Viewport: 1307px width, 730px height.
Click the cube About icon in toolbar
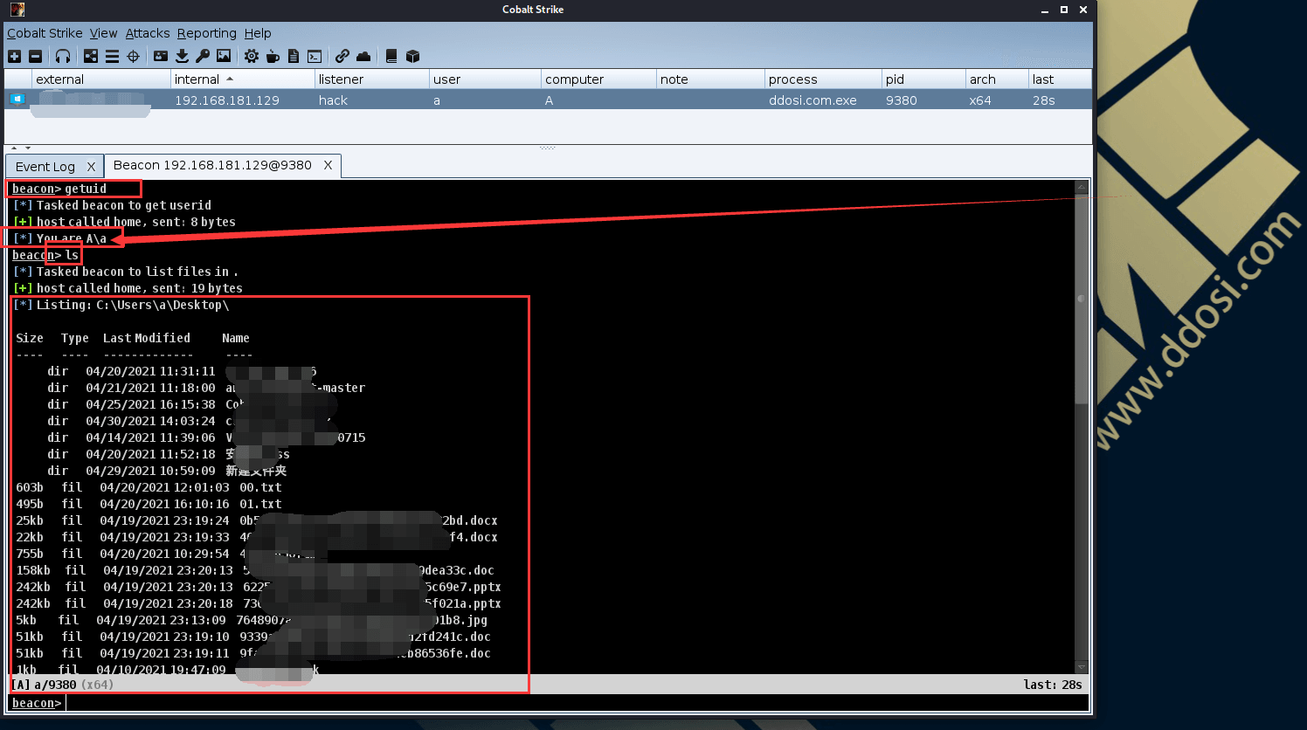412,56
